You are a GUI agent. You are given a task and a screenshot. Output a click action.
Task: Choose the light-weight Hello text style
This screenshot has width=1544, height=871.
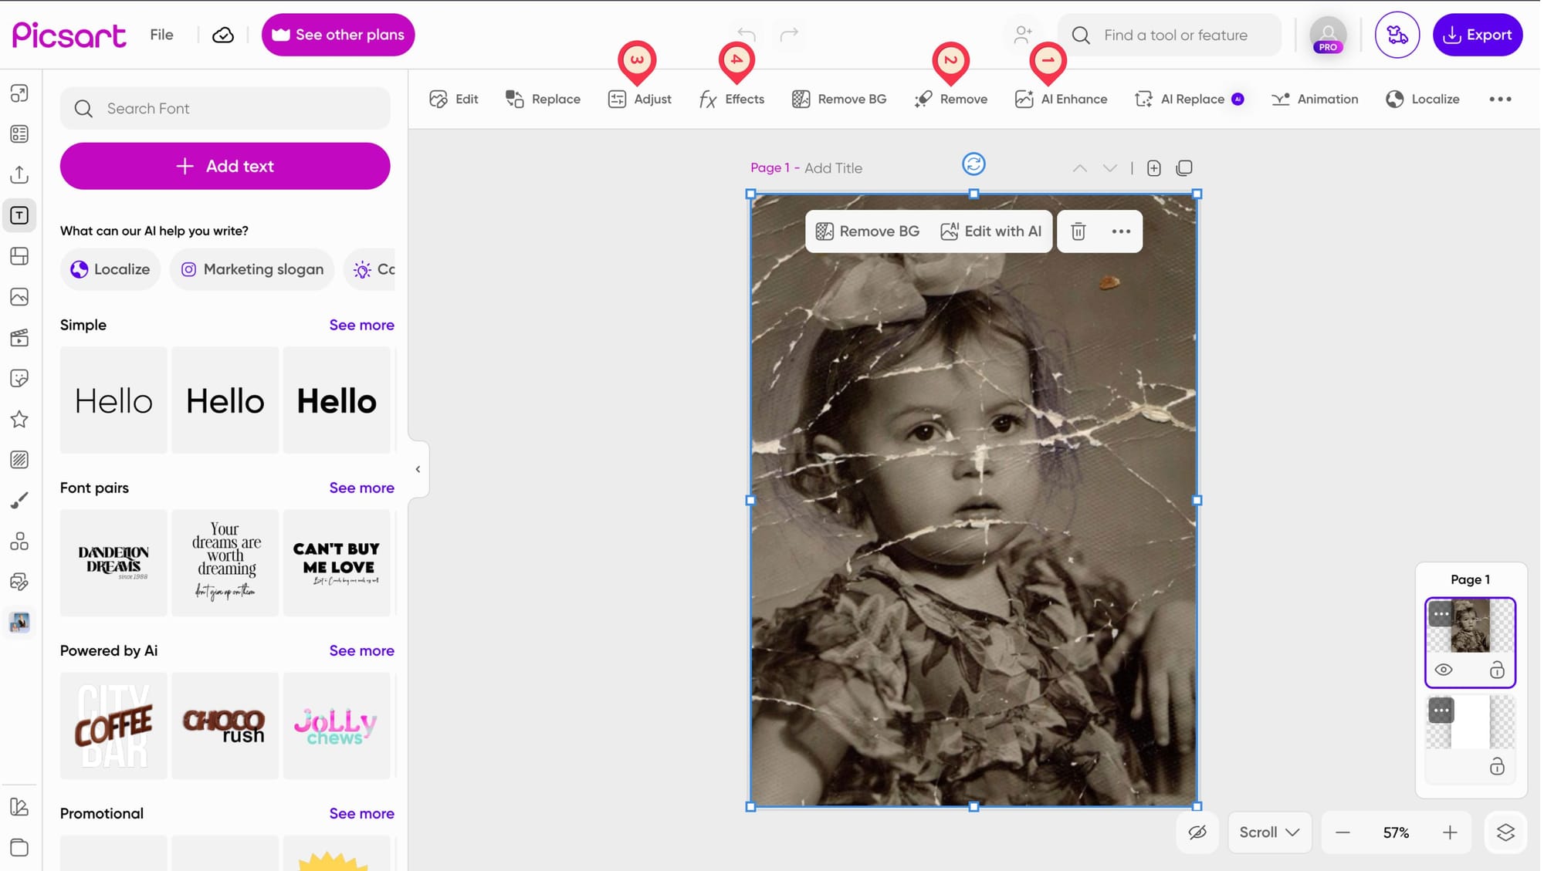[x=113, y=400]
